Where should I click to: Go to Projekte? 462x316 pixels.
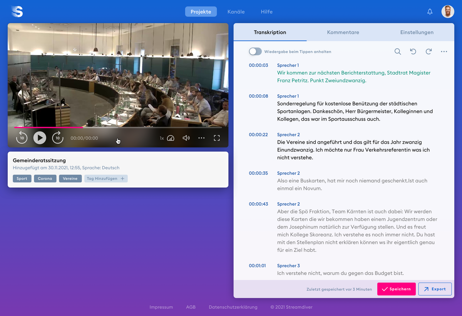click(201, 12)
